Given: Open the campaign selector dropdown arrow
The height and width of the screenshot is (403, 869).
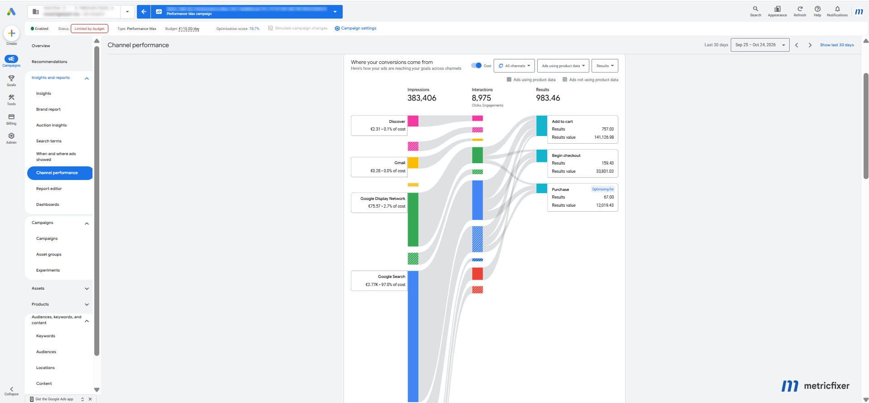Looking at the screenshot, I should click(x=335, y=12).
